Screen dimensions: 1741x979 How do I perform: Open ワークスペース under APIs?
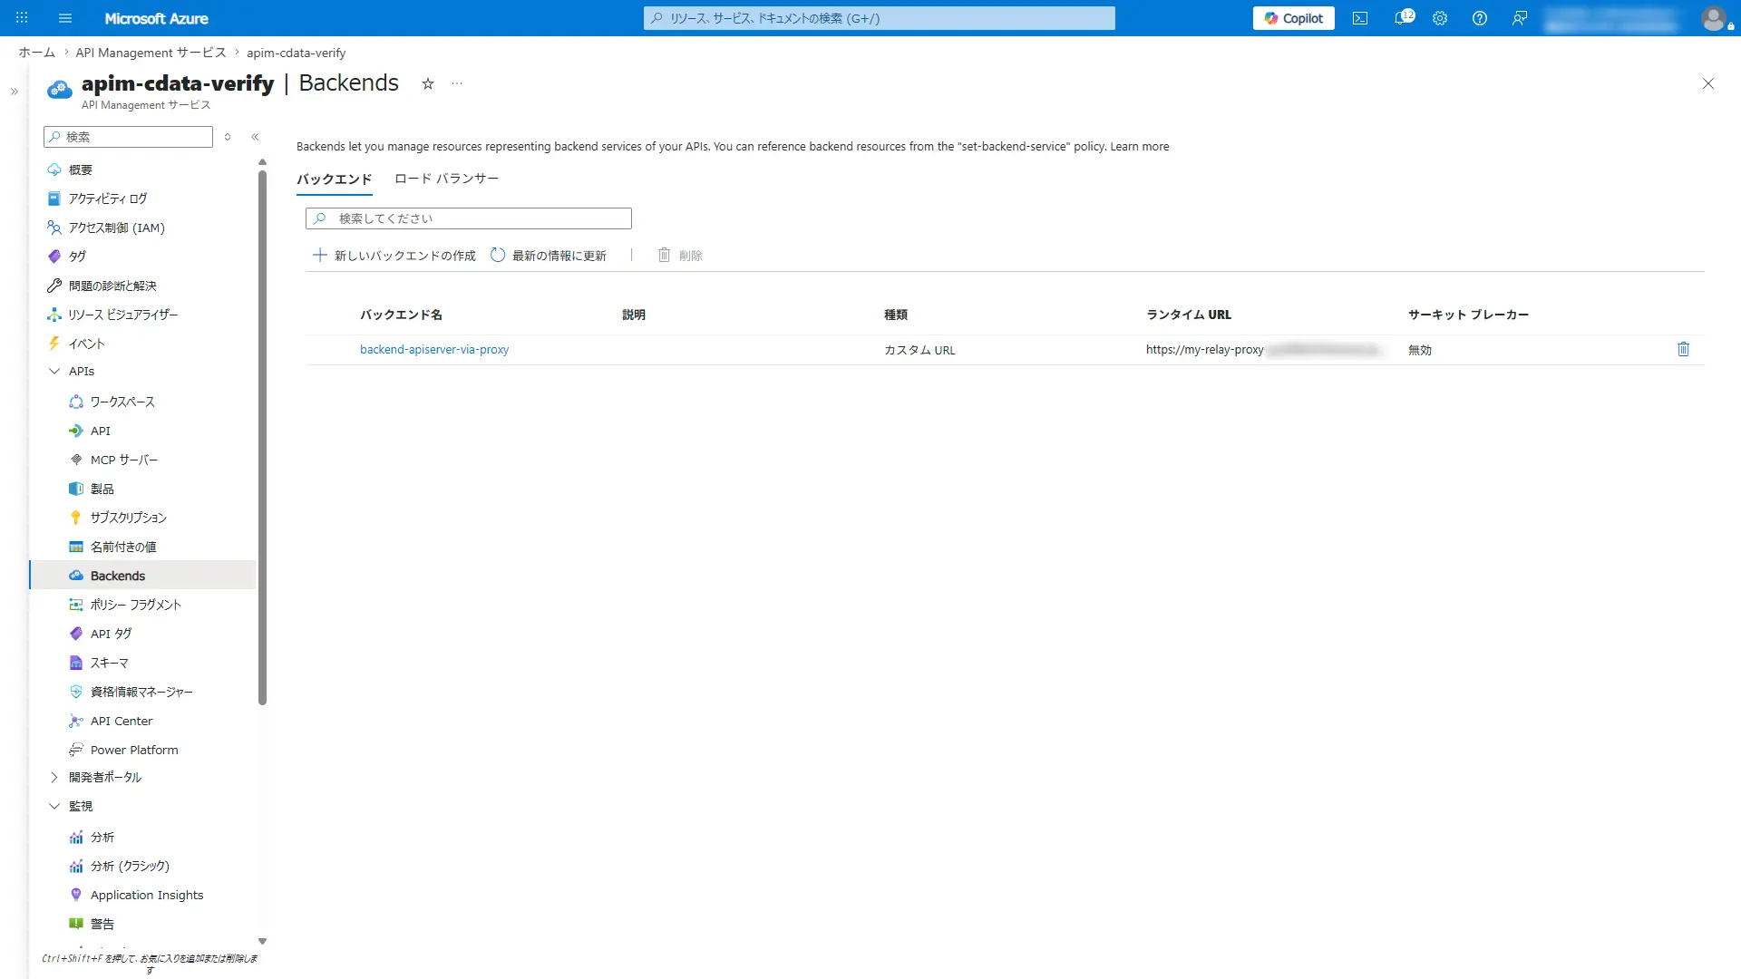(x=122, y=402)
